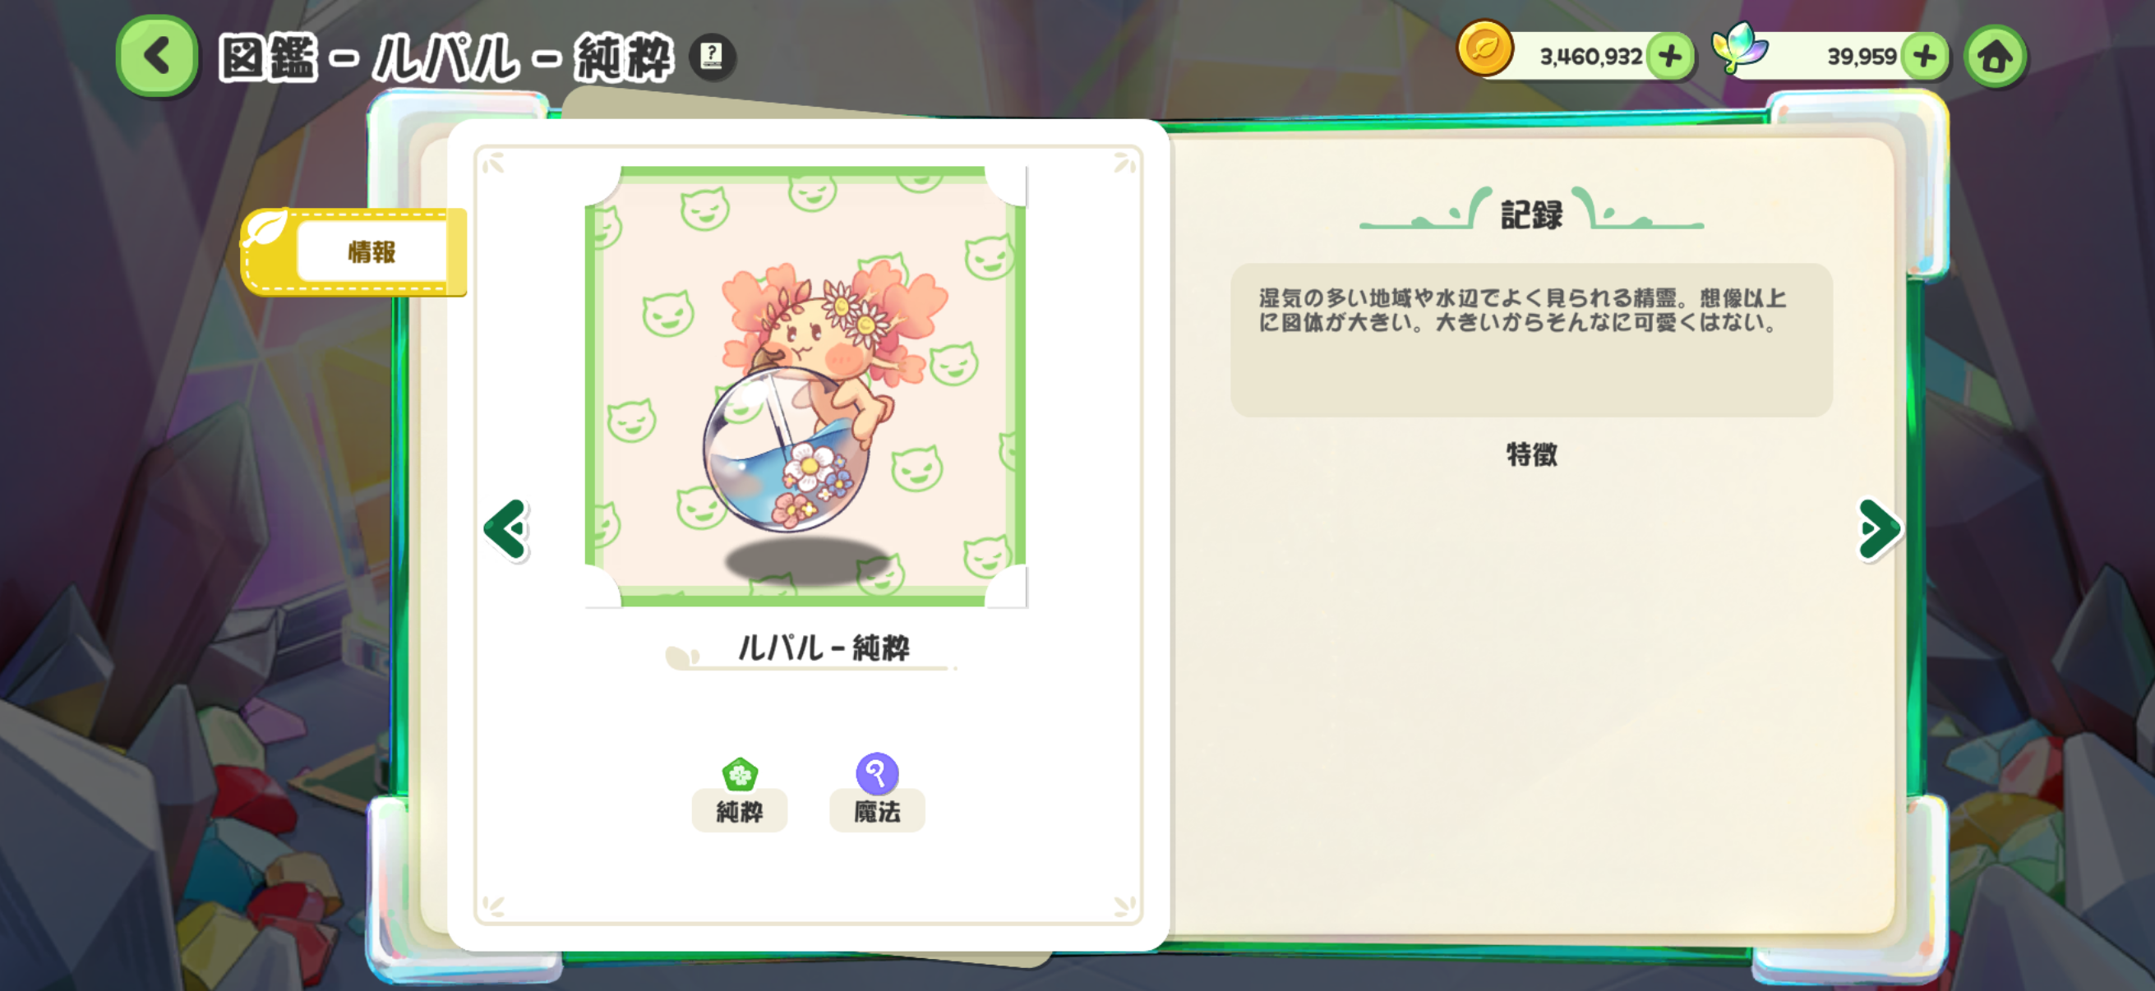Screen dimensions: 2155x991
Task: Click the green clover 純粋 icon
Action: tap(740, 774)
